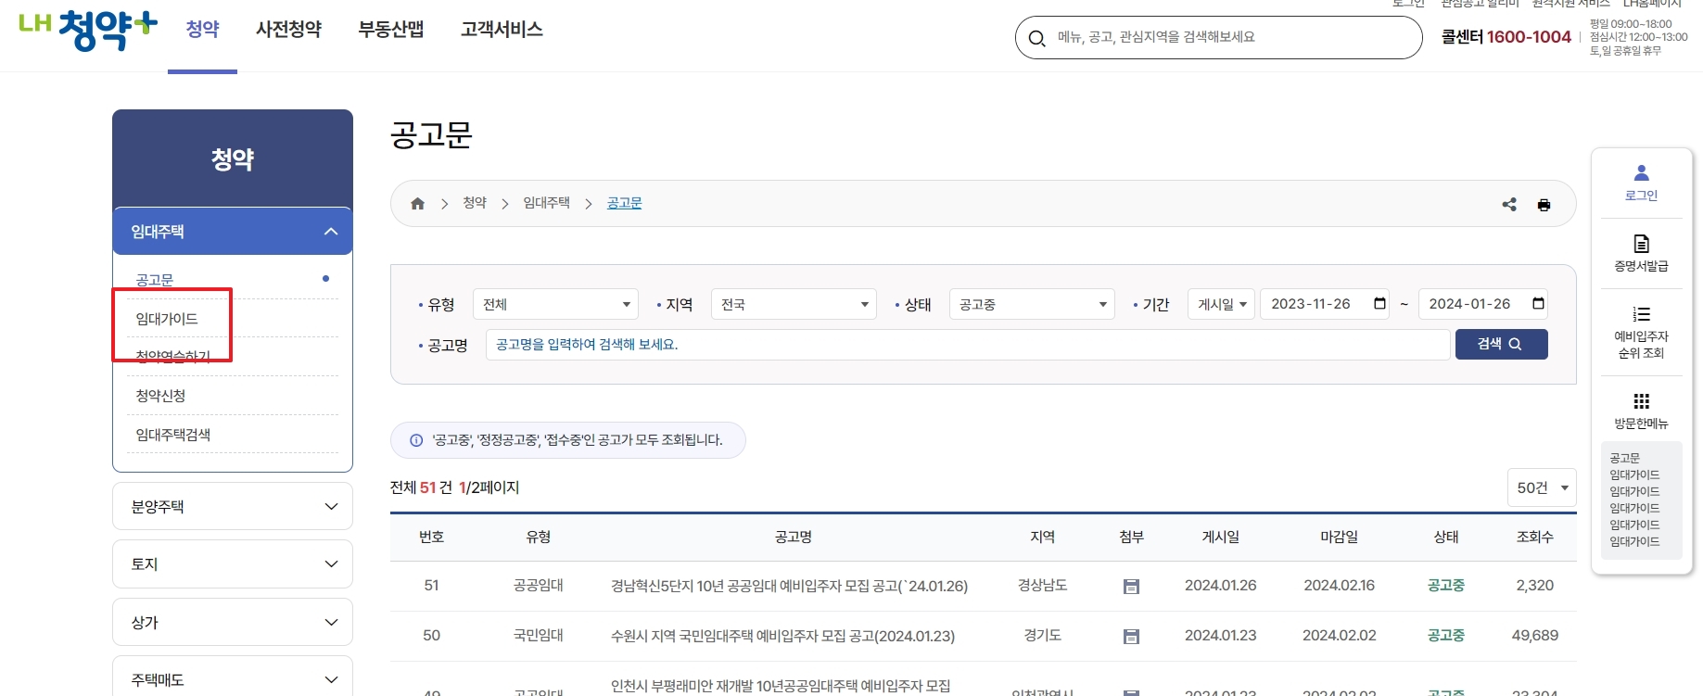Download attachment for notice 51
Viewport: 1703px width, 696px height.
point(1131,587)
